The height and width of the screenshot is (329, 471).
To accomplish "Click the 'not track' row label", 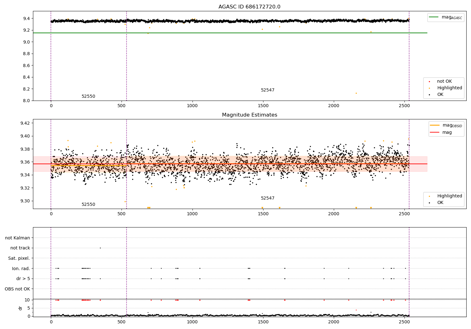I will (20, 248).
